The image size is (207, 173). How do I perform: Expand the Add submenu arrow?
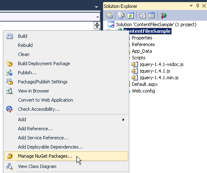pyautogui.click(x=123, y=119)
